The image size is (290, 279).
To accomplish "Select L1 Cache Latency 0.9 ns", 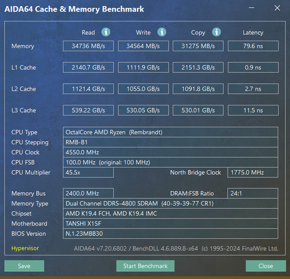I will point(253,67).
